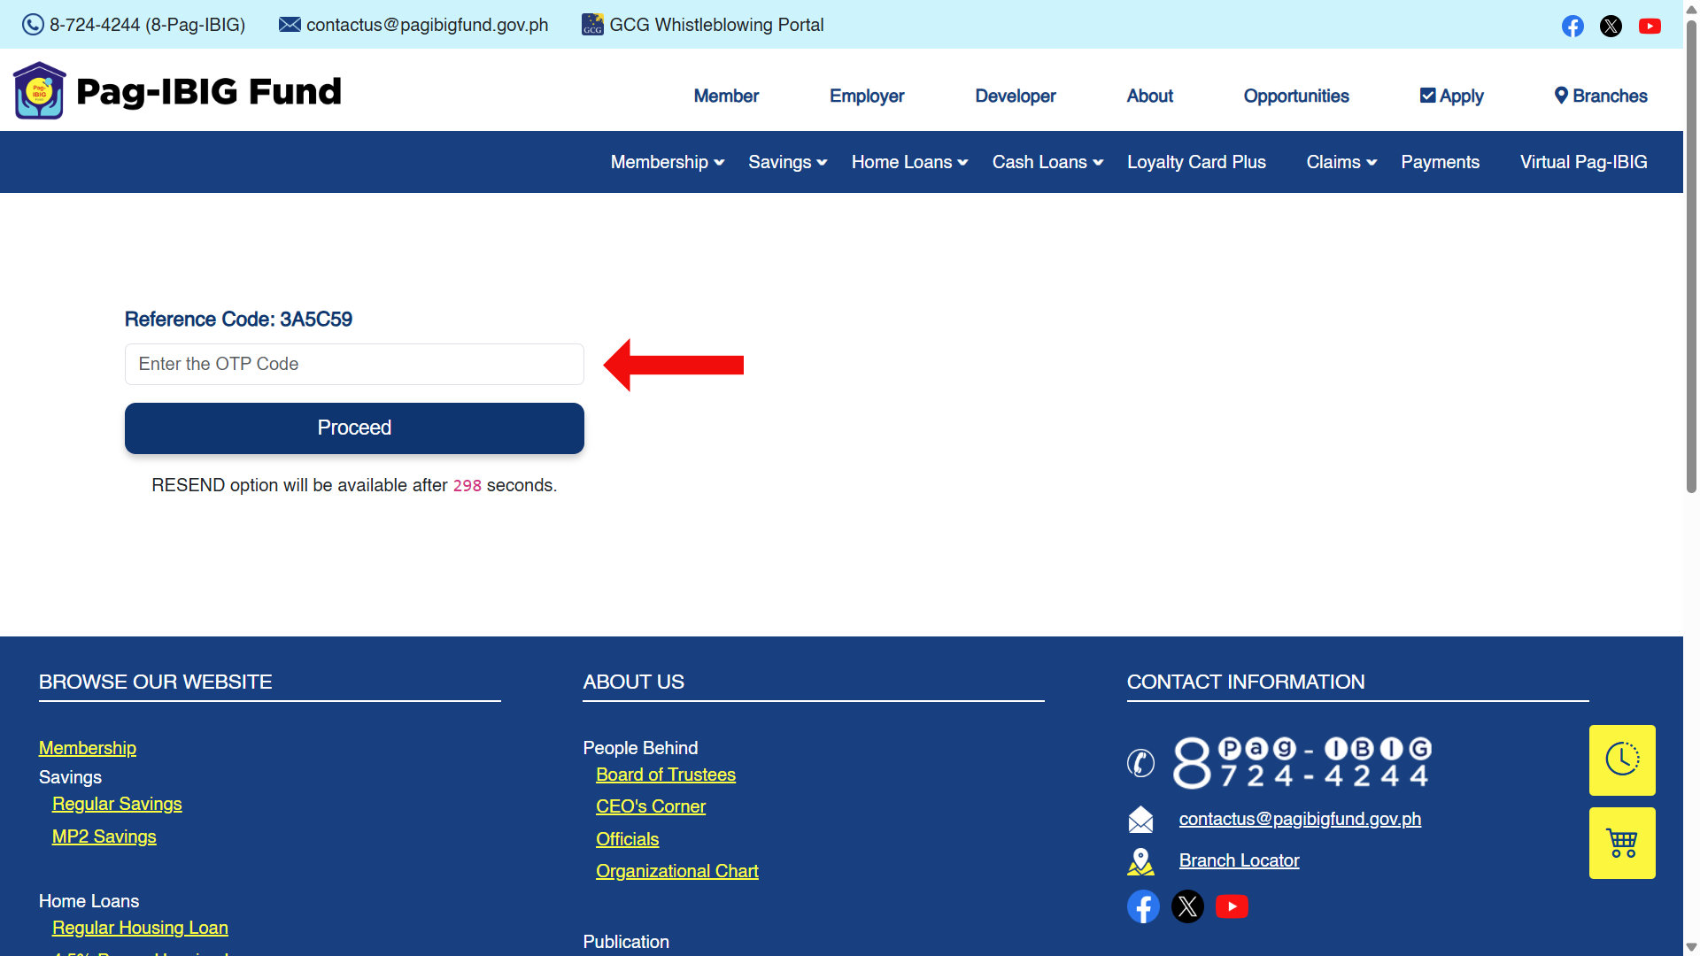Click the envelope icon in the top bar
Screen dimensions: 1700x956
pos(290,25)
